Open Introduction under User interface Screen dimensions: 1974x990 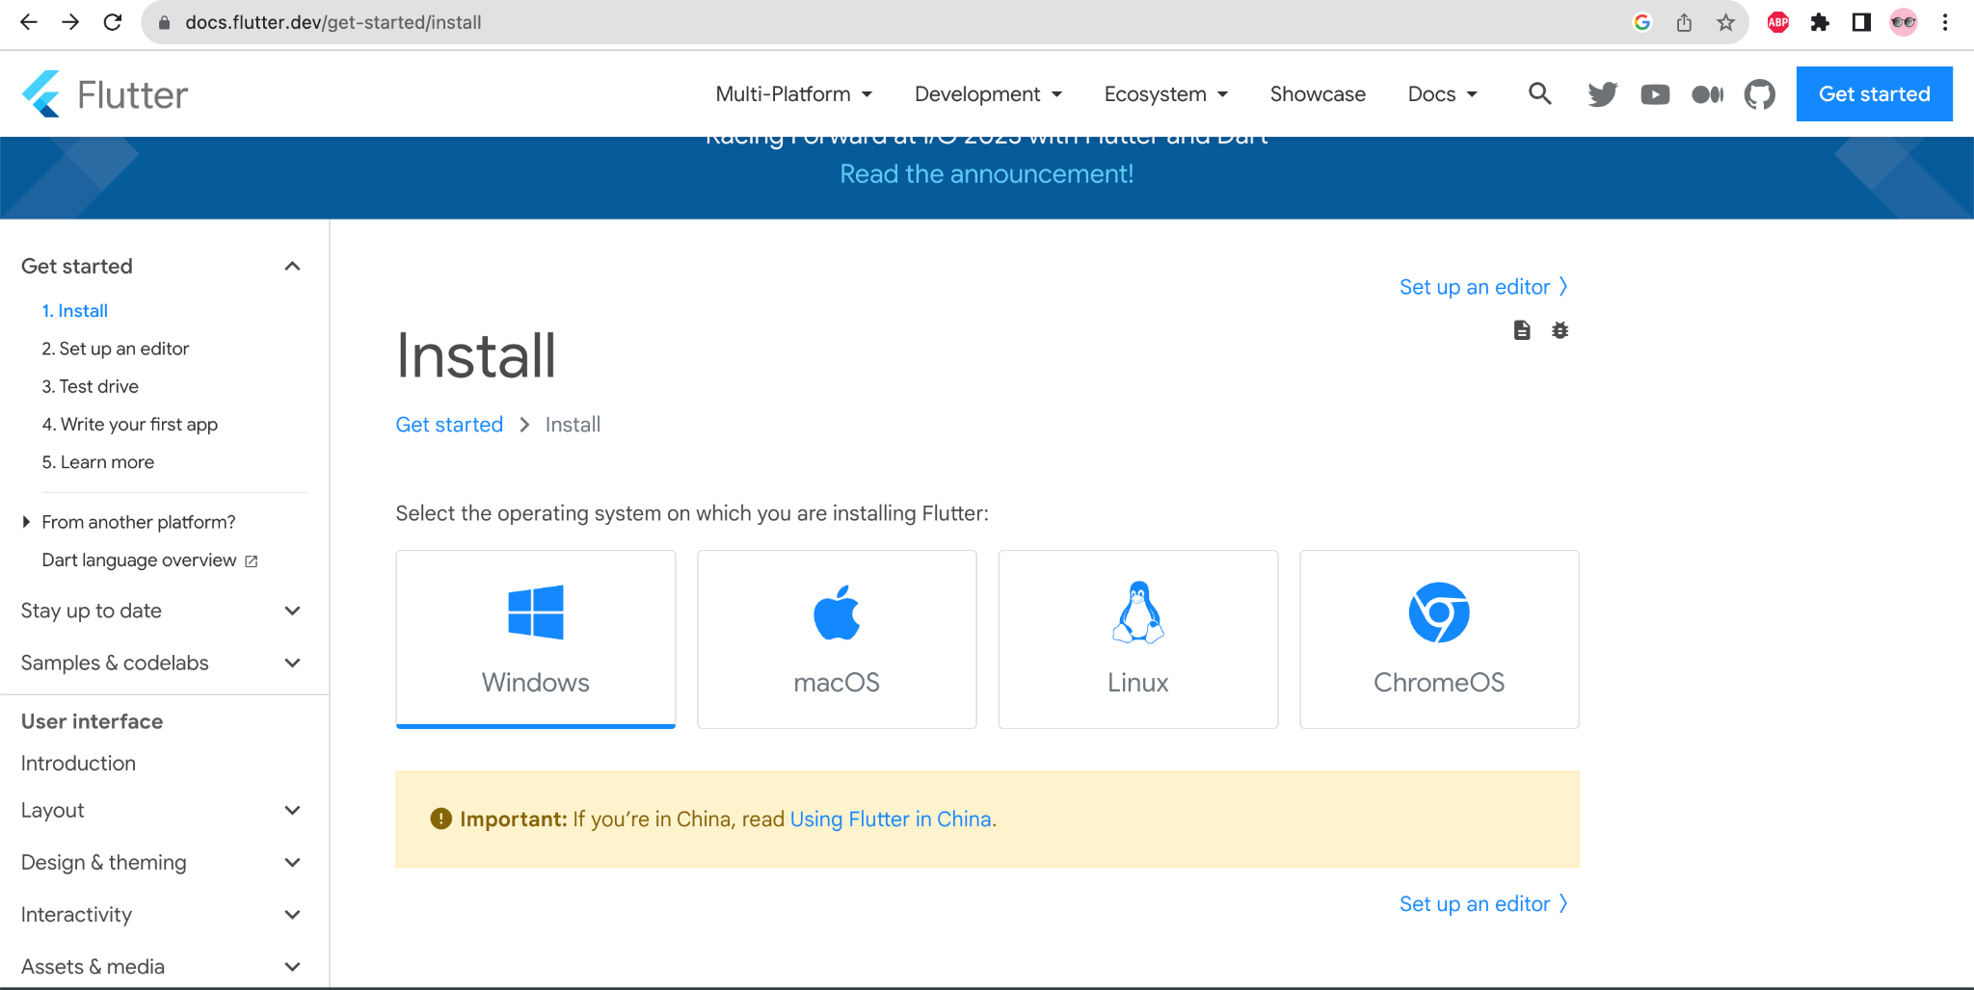[x=78, y=764]
